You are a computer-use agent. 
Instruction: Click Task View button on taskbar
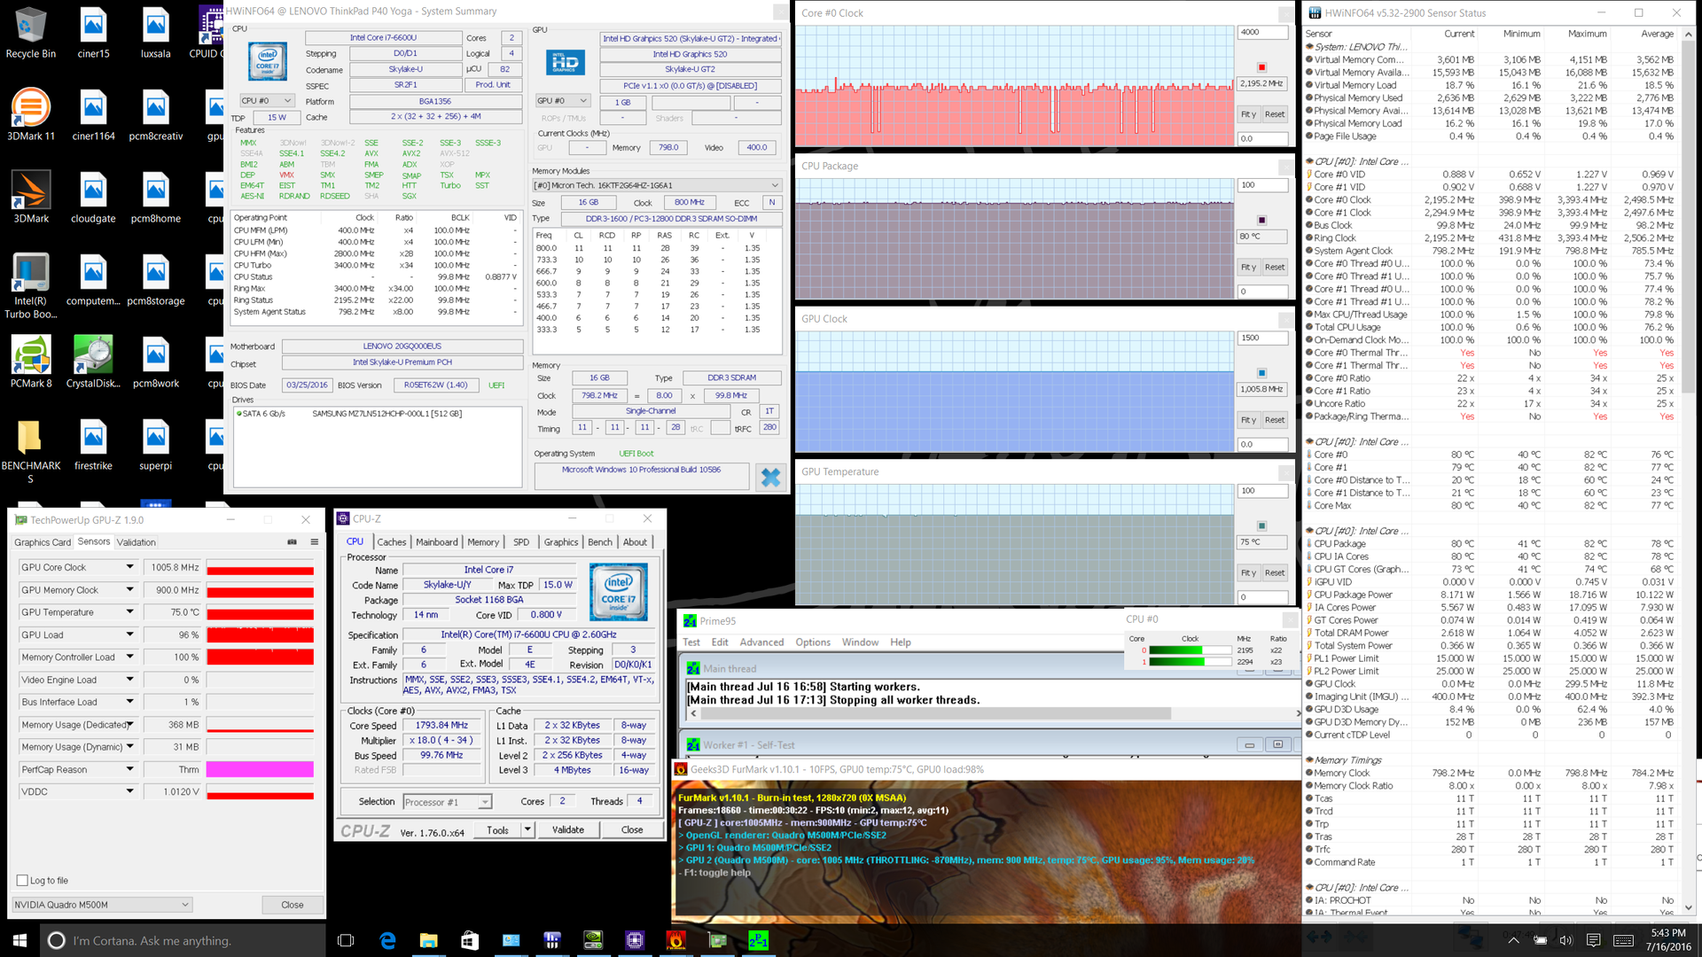coord(347,940)
